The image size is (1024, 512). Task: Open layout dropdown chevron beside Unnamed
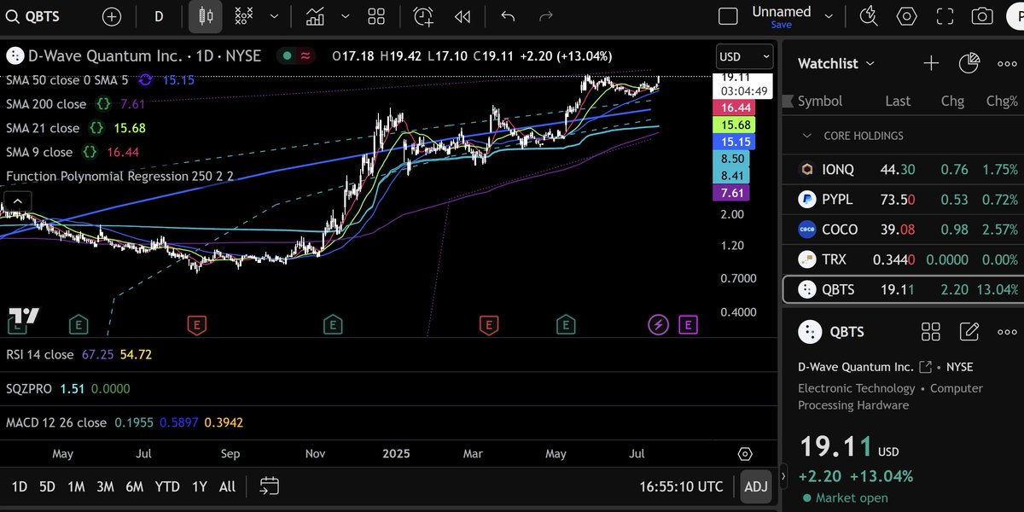tap(828, 16)
